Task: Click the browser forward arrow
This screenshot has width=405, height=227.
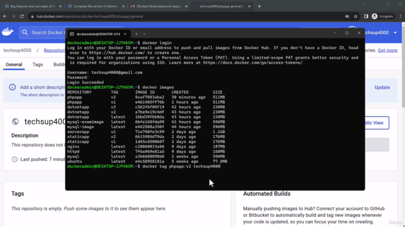Action: pos(13,16)
